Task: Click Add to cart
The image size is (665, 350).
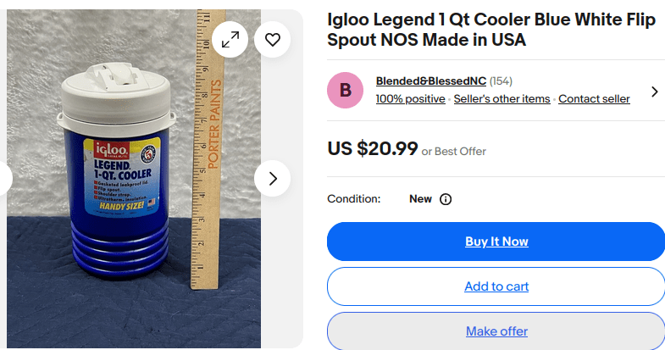Action: pyautogui.click(x=496, y=286)
